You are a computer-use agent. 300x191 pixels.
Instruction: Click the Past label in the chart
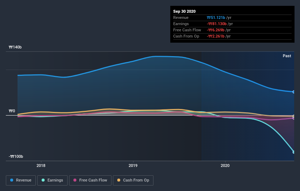pyautogui.click(x=287, y=56)
